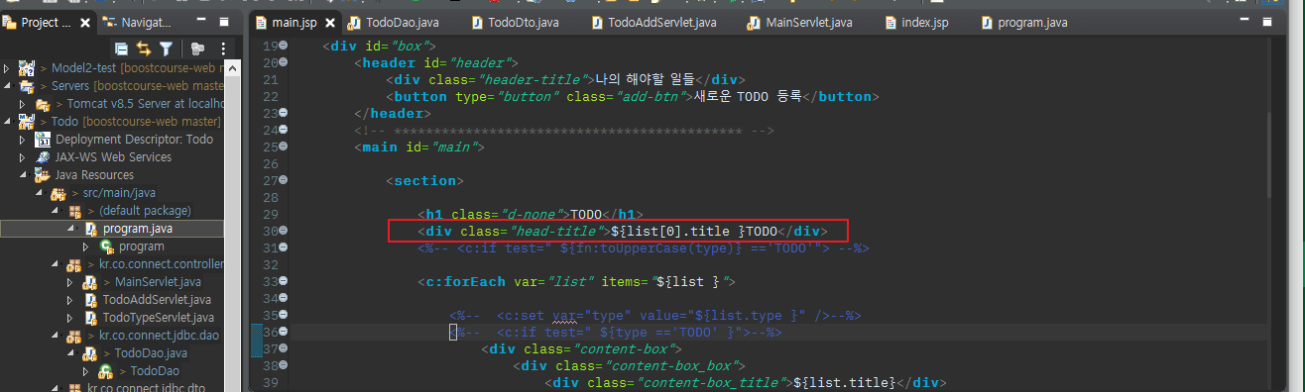The image size is (1305, 392).
Task: Fold the header block at line 20
Action: (x=284, y=63)
